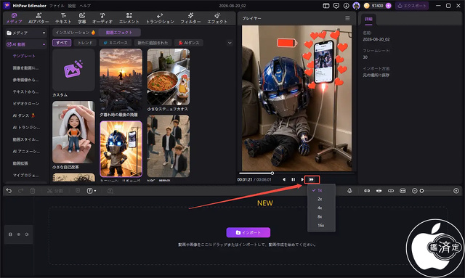Choose 8x playback speed
The width and height of the screenshot is (465, 278).
[x=321, y=216]
